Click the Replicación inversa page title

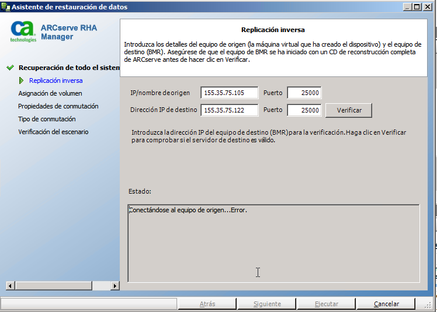273,30
